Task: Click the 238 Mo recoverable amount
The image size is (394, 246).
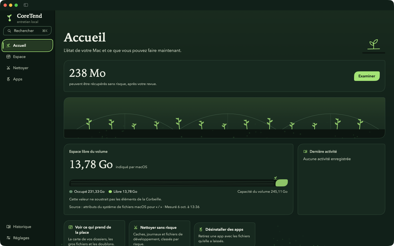Action: click(x=87, y=73)
